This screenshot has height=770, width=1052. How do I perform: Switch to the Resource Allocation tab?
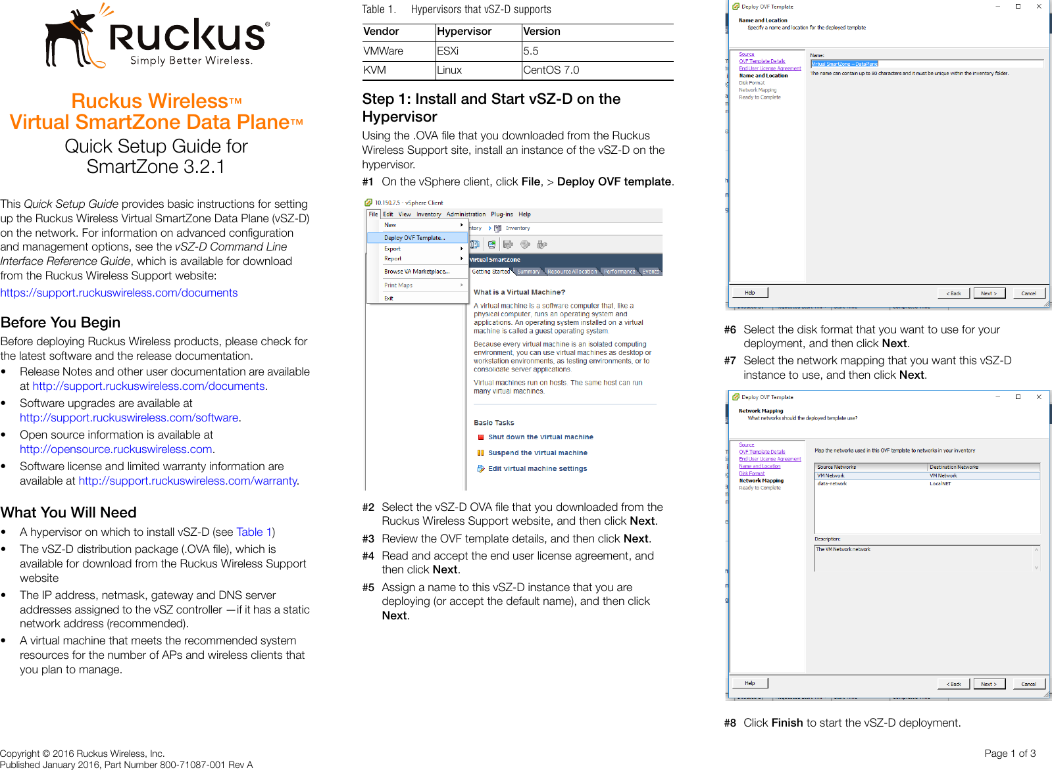pos(572,272)
